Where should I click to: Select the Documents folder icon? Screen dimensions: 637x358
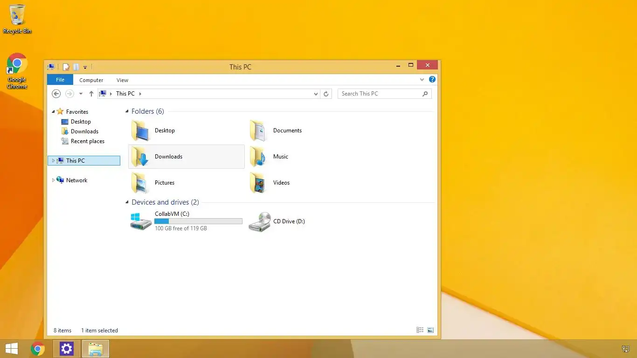[x=258, y=131]
